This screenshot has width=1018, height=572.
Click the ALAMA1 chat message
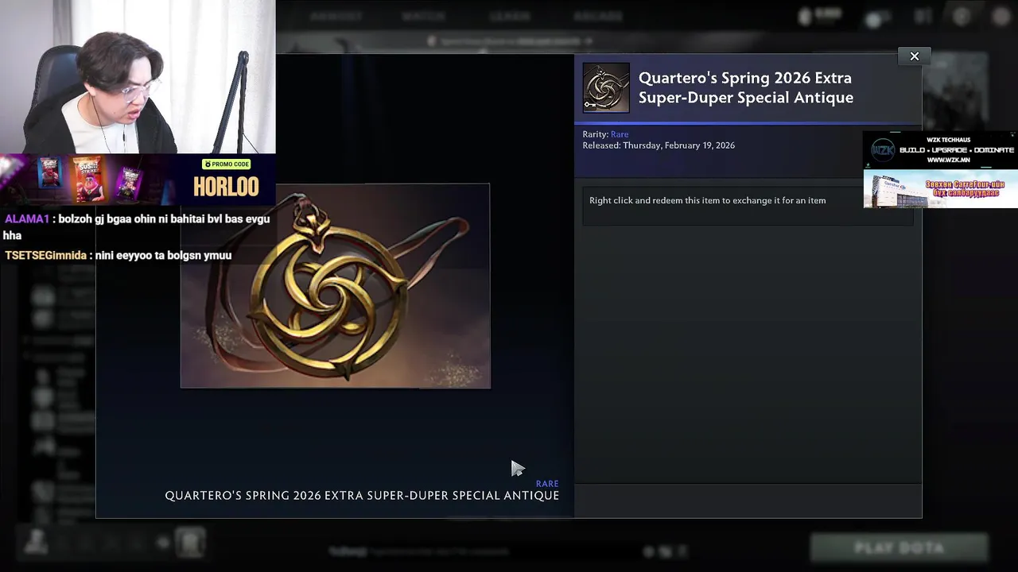click(137, 226)
